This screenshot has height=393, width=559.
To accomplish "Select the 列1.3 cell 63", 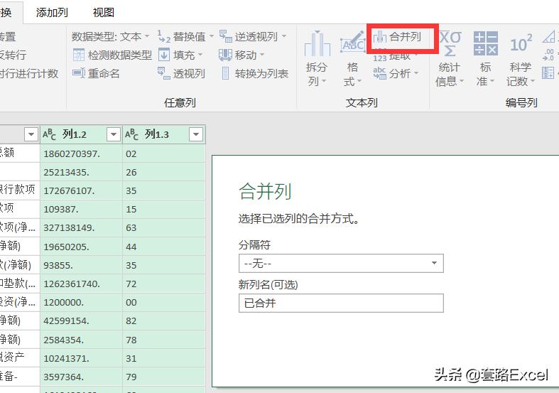I will [163, 228].
